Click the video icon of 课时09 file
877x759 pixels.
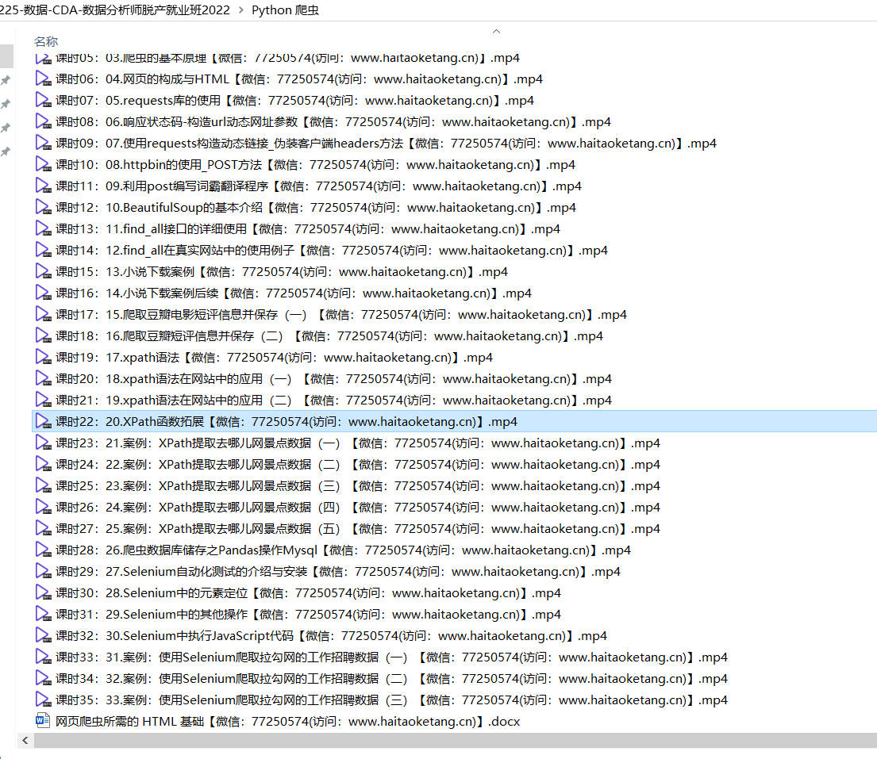(43, 143)
